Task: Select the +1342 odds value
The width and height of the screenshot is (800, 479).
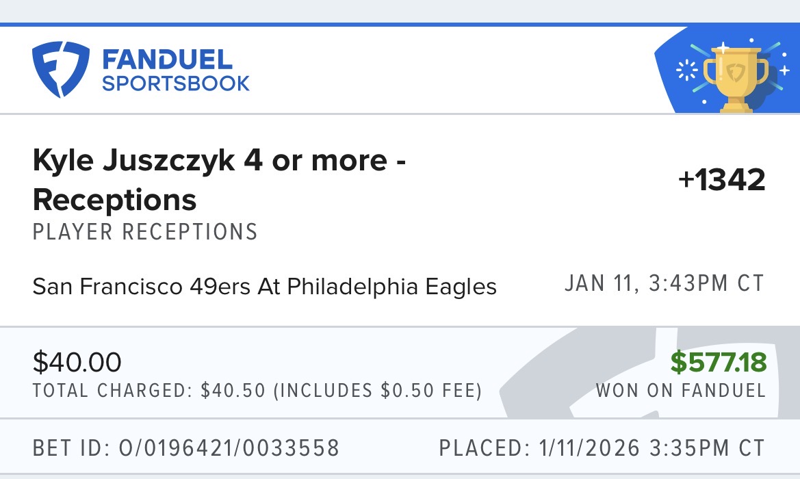Action: 722,180
